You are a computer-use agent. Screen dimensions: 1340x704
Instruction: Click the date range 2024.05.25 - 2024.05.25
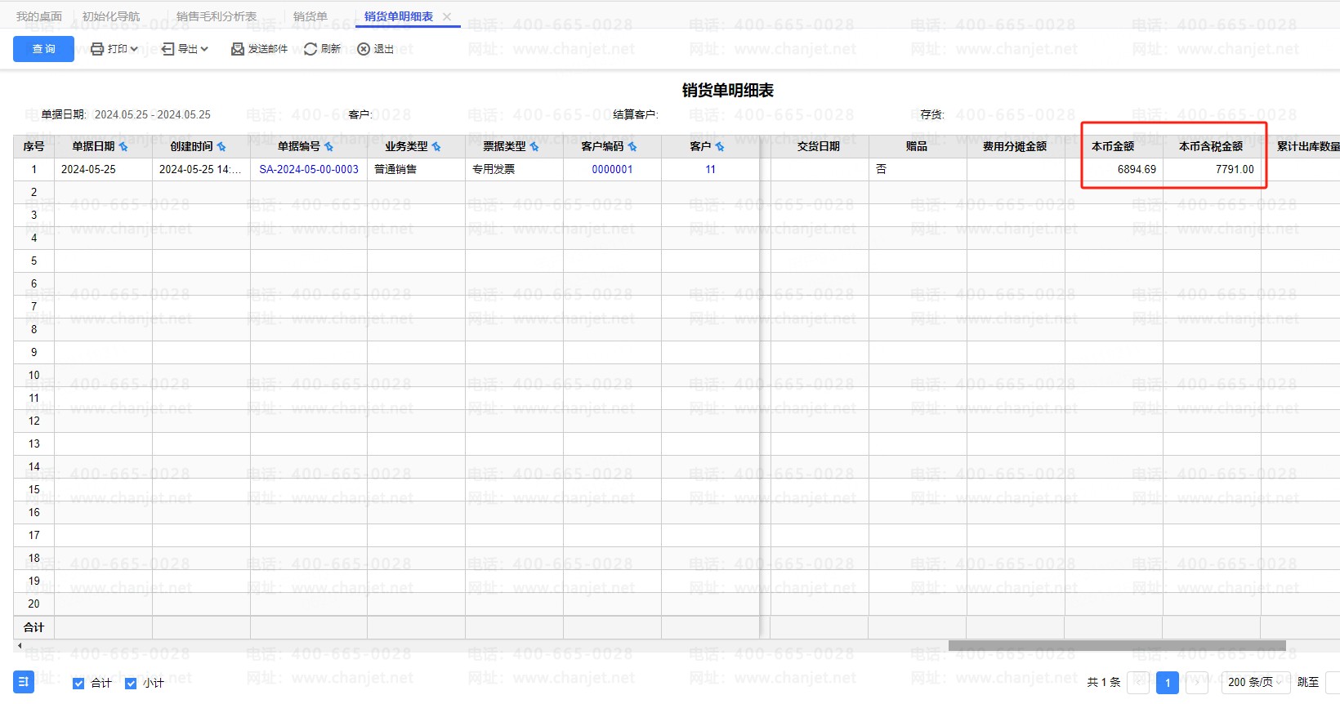pos(153,114)
